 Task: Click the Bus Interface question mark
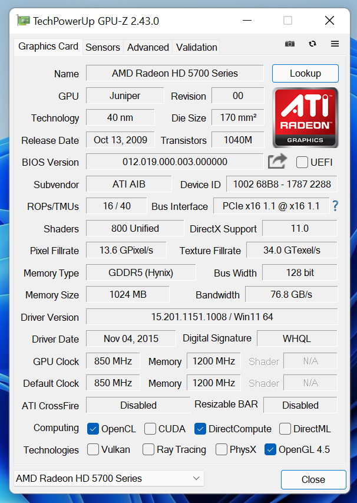(x=335, y=206)
